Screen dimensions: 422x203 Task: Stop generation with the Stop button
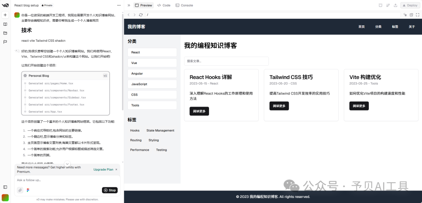(x=110, y=190)
